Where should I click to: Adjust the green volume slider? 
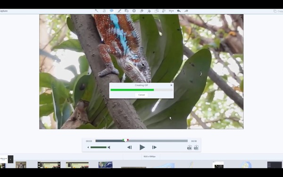coord(99,147)
